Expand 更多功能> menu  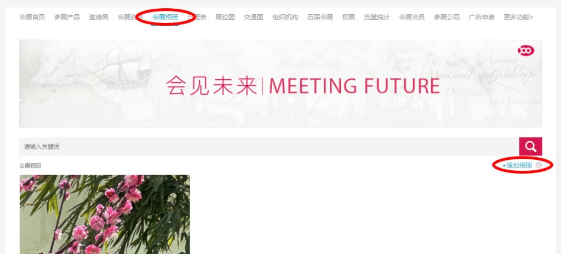[518, 17]
